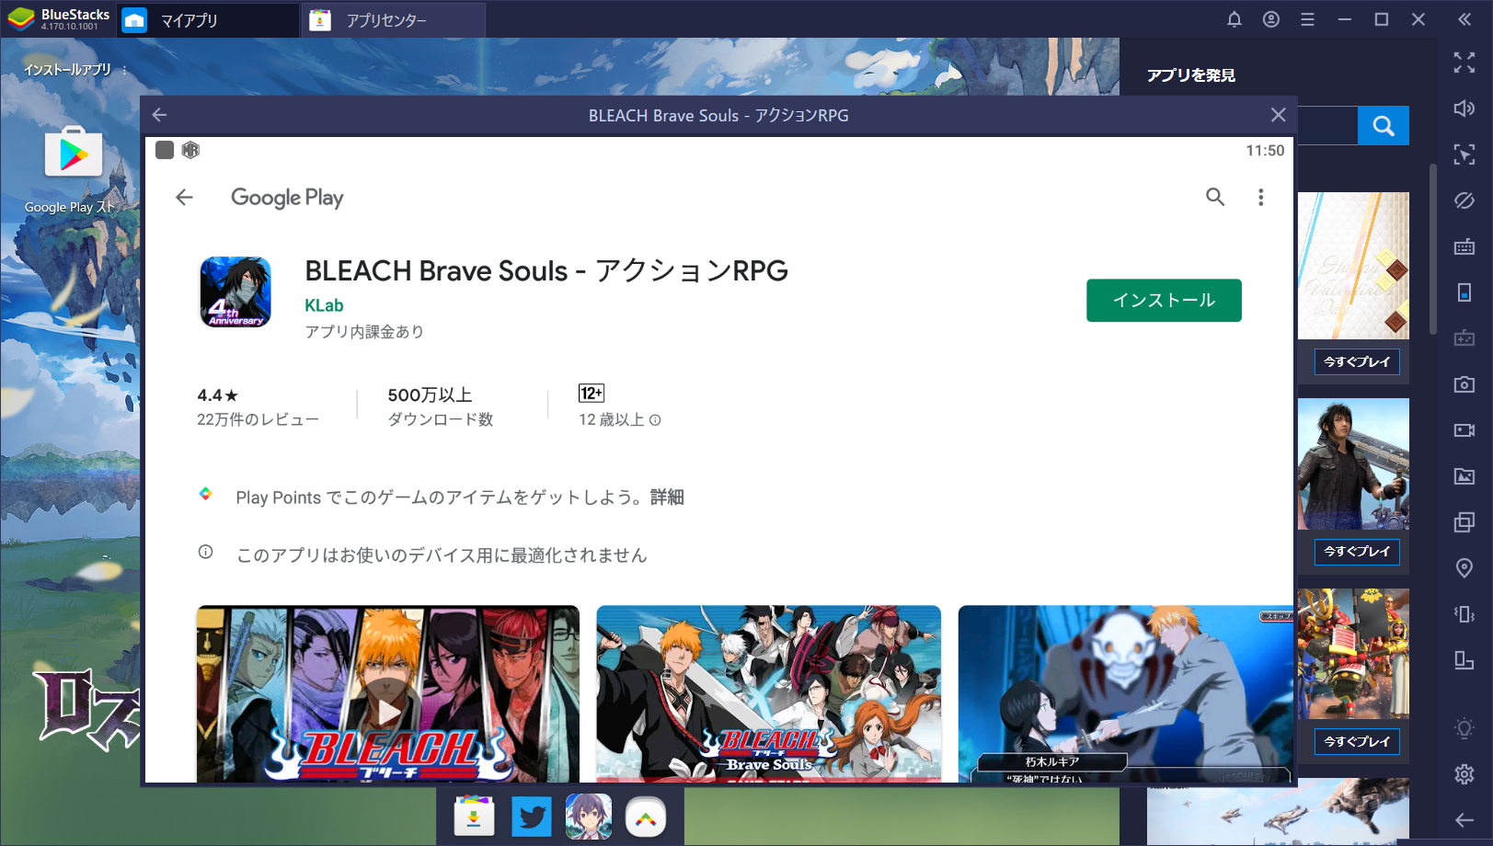Open Google Play three-dot overflow menu

click(x=1260, y=197)
